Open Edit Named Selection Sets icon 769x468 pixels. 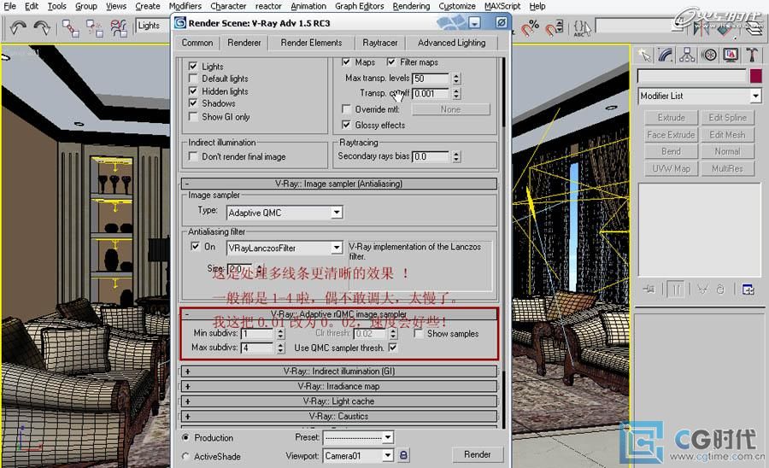point(582,28)
